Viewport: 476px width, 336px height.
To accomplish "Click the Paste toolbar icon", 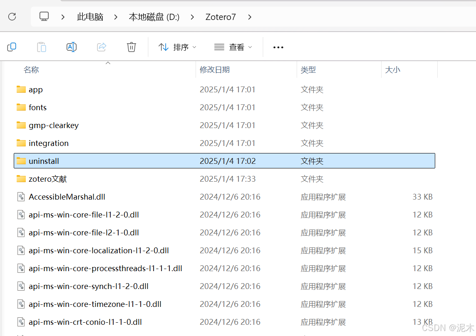I will [42, 47].
